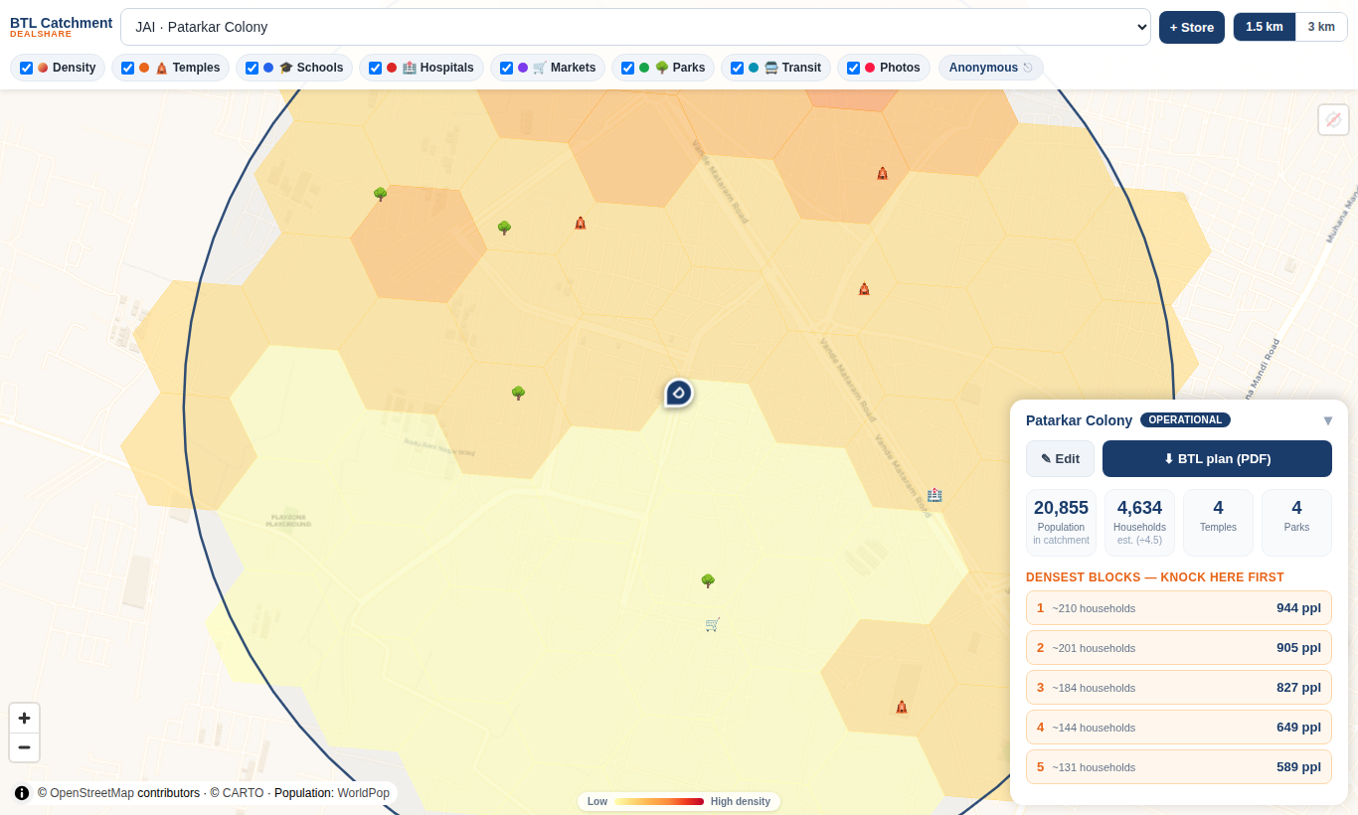Select densest block 4 with 649 ppl
1358x815 pixels.
1179,728
